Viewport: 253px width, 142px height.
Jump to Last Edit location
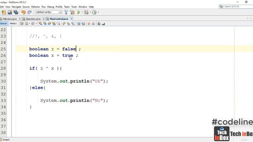22,24
